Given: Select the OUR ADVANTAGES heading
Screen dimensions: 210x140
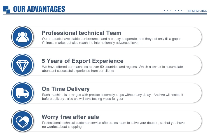Looking at the screenshot, I should point(39,9).
